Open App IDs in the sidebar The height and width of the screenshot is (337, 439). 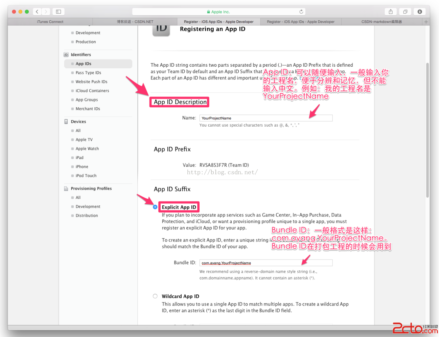pyautogui.click(x=98, y=64)
